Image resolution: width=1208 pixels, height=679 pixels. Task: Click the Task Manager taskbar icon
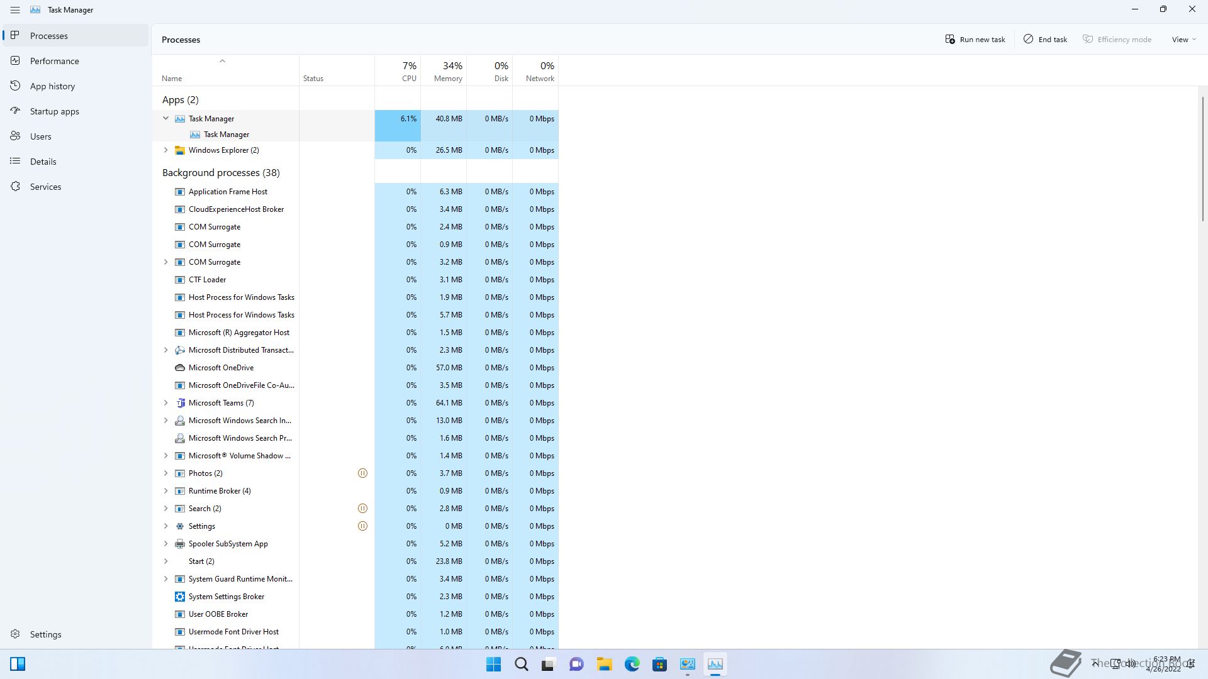click(x=715, y=664)
